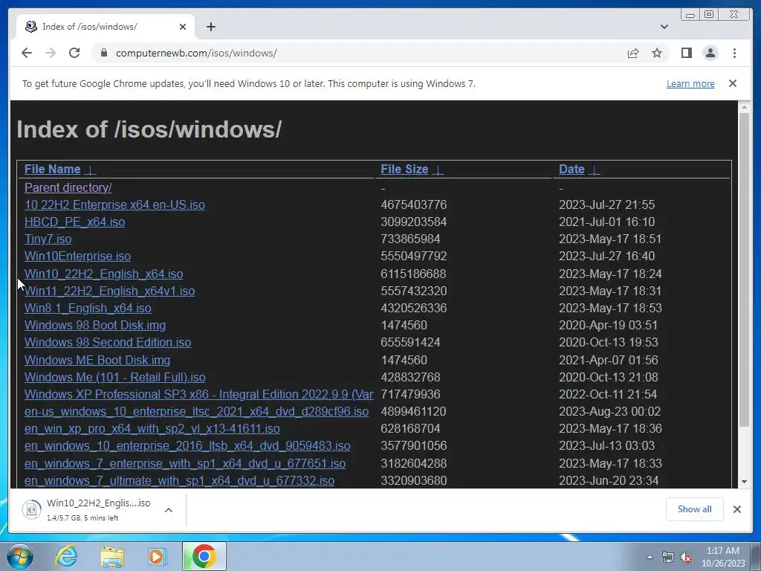
Task: Open the Chrome side panel
Action: point(686,53)
